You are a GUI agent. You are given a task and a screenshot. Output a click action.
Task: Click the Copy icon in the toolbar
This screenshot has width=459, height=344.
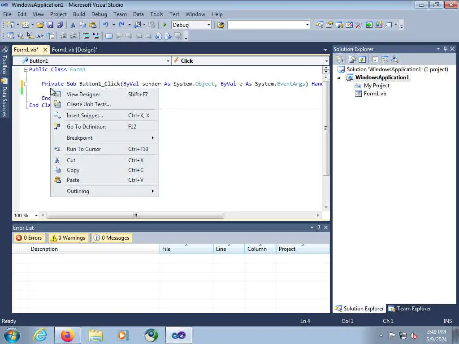tap(82, 25)
